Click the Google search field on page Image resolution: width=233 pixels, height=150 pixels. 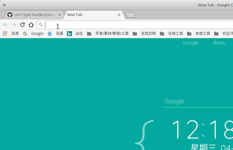[198, 101]
